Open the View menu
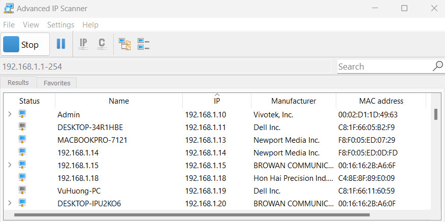 [x=31, y=25]
